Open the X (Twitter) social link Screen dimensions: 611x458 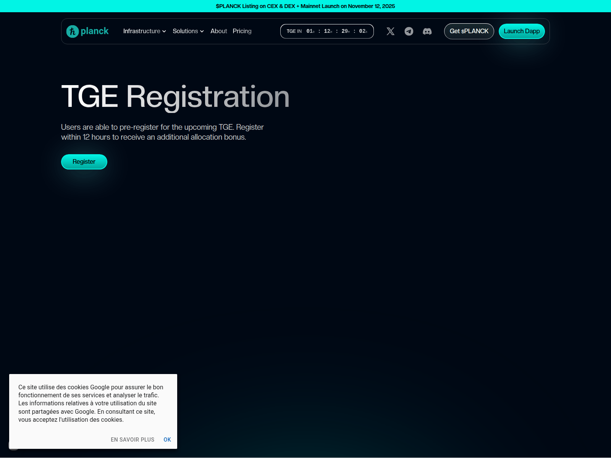pyautogui.click(x=390, y=31)
